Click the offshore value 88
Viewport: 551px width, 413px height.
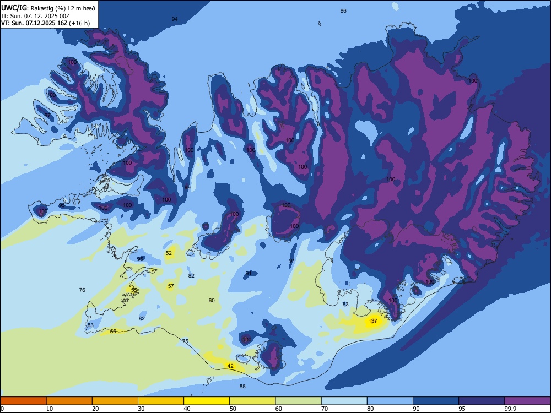coord(242,387)
